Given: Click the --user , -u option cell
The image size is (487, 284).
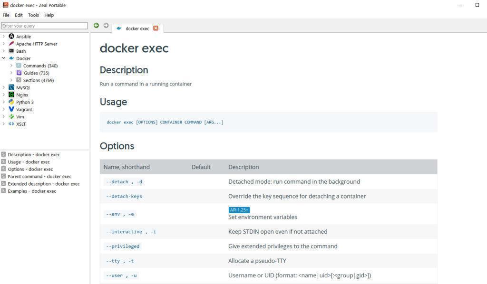Looking at the screenshot, I should click(x=121, y=275).
